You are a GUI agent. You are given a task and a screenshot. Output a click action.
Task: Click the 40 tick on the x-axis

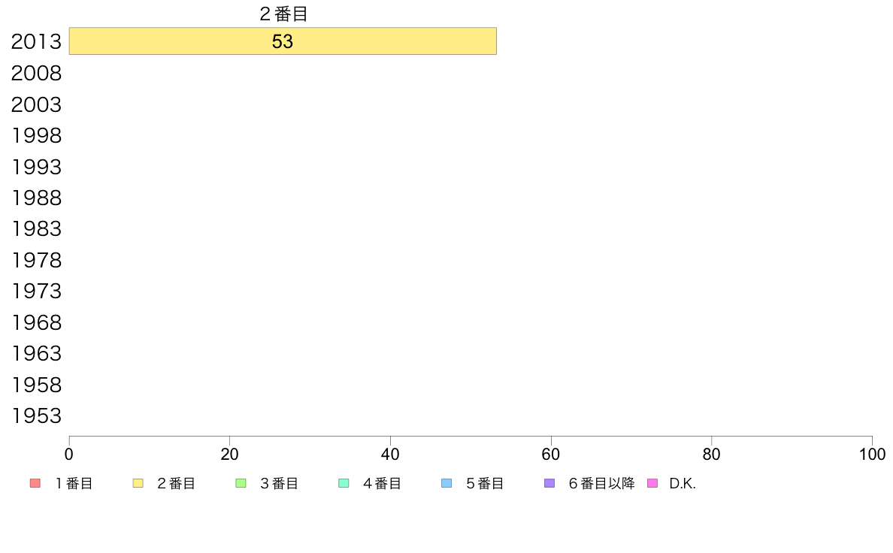[390, 455]
